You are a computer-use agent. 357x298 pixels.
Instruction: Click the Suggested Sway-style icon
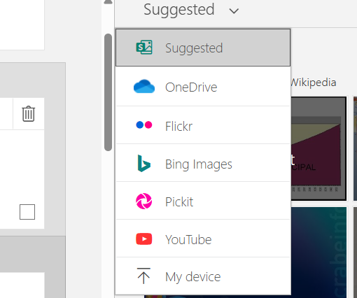144,48
